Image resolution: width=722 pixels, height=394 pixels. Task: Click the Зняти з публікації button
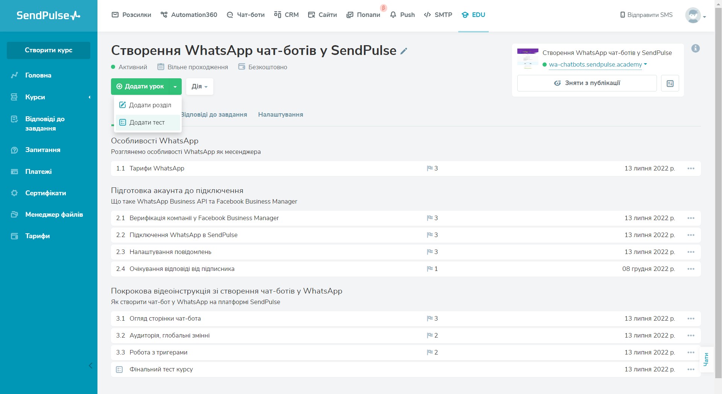click(587, 83)
